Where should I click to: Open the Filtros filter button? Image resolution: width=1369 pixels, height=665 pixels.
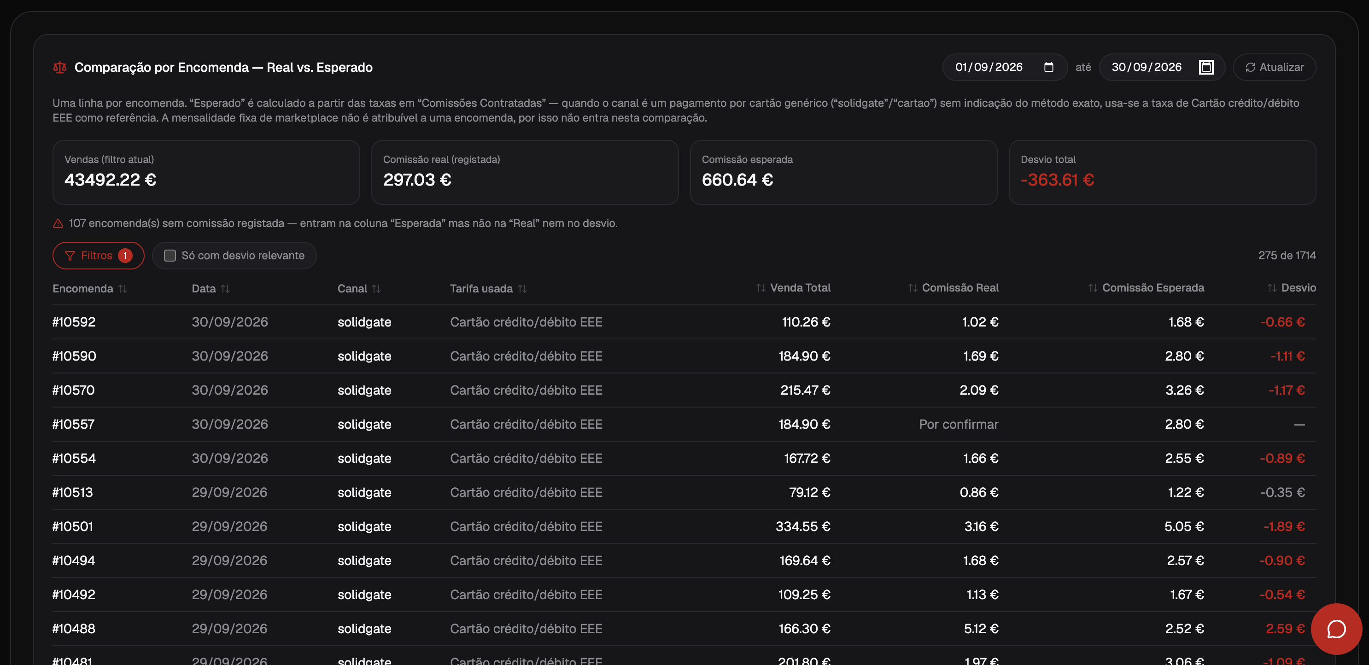point(98,256)
